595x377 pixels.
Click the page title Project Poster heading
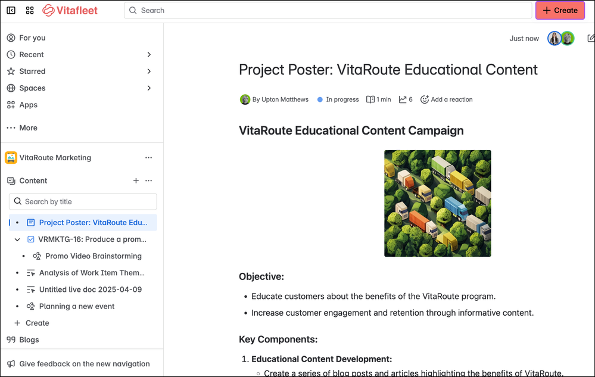[388, 70]
